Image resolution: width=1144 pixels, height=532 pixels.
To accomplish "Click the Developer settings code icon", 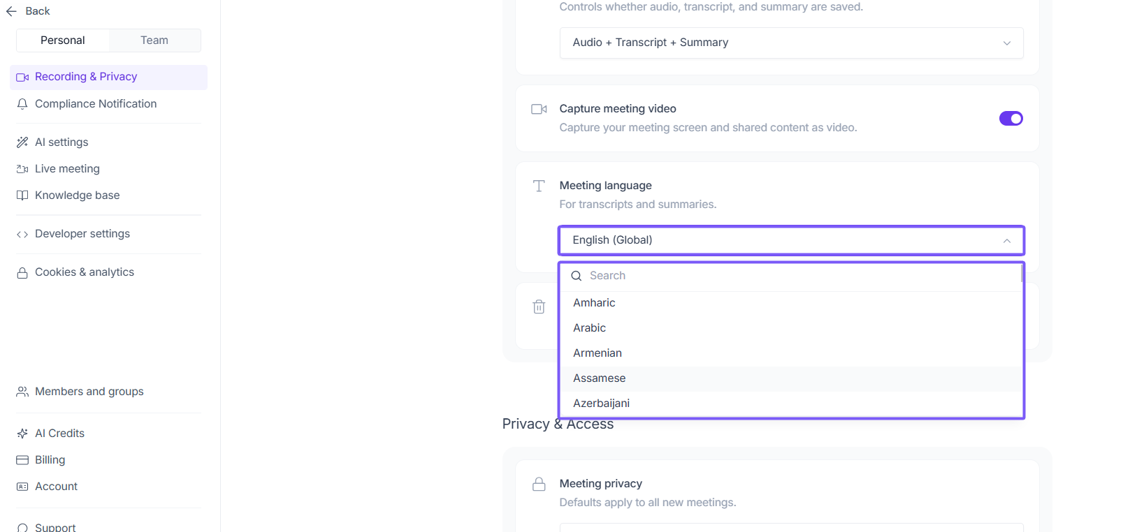I will [22, 235].
